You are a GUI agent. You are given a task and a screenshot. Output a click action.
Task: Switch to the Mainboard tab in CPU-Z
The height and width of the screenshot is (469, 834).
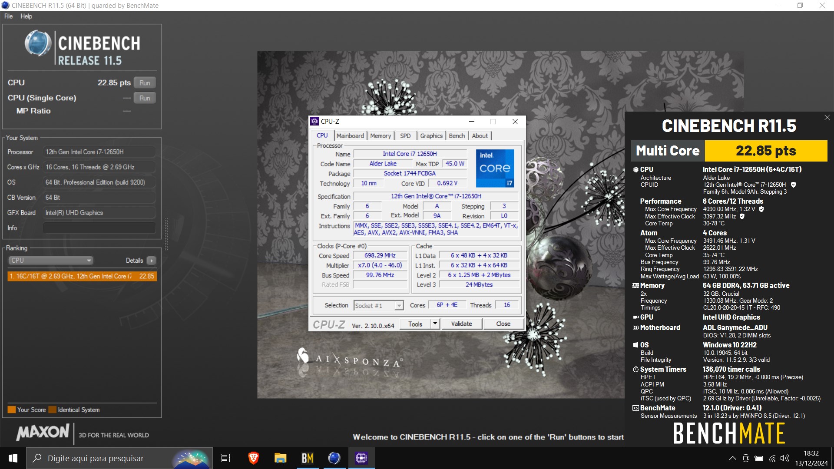pyautogui.click(x=350, y=136)
